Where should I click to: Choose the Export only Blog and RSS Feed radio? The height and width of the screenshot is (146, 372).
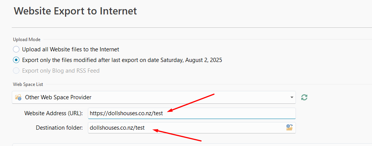pyautogui.click(x=16, y=71)
